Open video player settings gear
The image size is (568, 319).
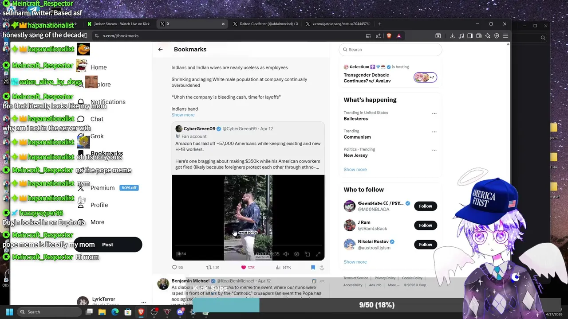pyautogui.click(x=296, y=254)
